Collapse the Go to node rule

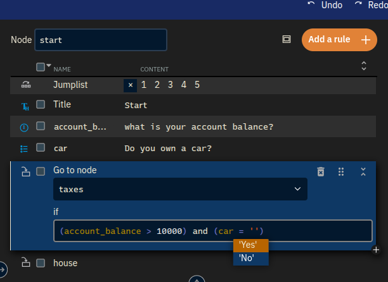point(363,172)
